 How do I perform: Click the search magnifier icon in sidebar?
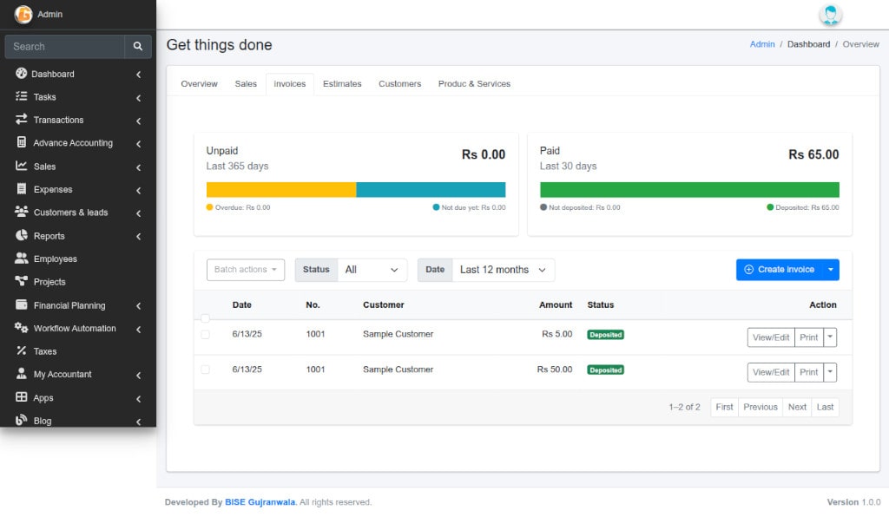[137, 47]
